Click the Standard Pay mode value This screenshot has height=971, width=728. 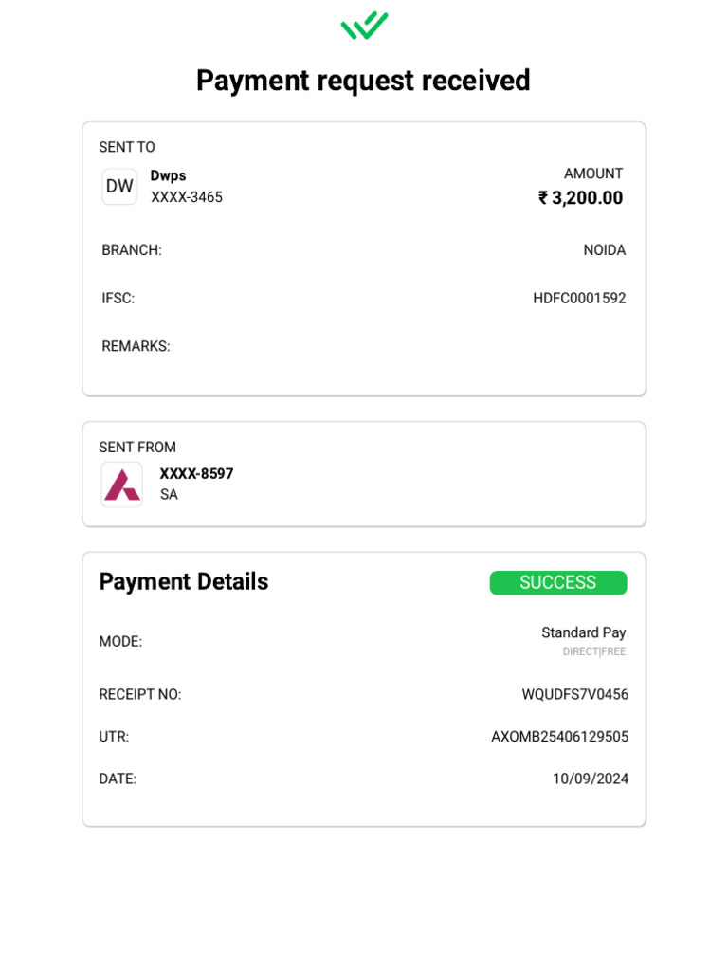(x=583, y=632)
